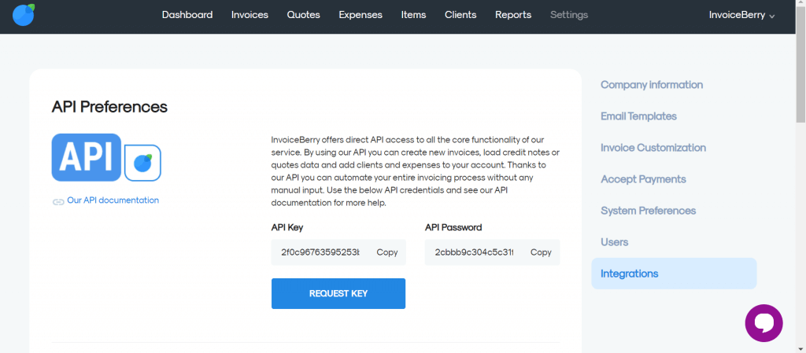Open Accept Payments settings
Image resolution: width=806 pixels, height=353 pixels.
[644, 179]
